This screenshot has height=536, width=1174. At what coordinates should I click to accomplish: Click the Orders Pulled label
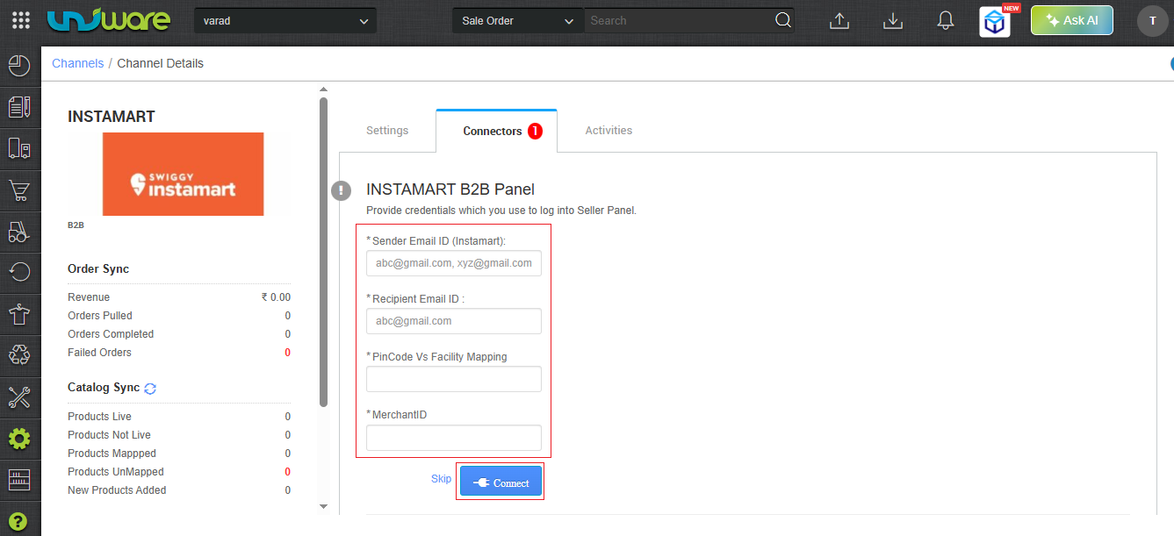[x=100, y=316]
